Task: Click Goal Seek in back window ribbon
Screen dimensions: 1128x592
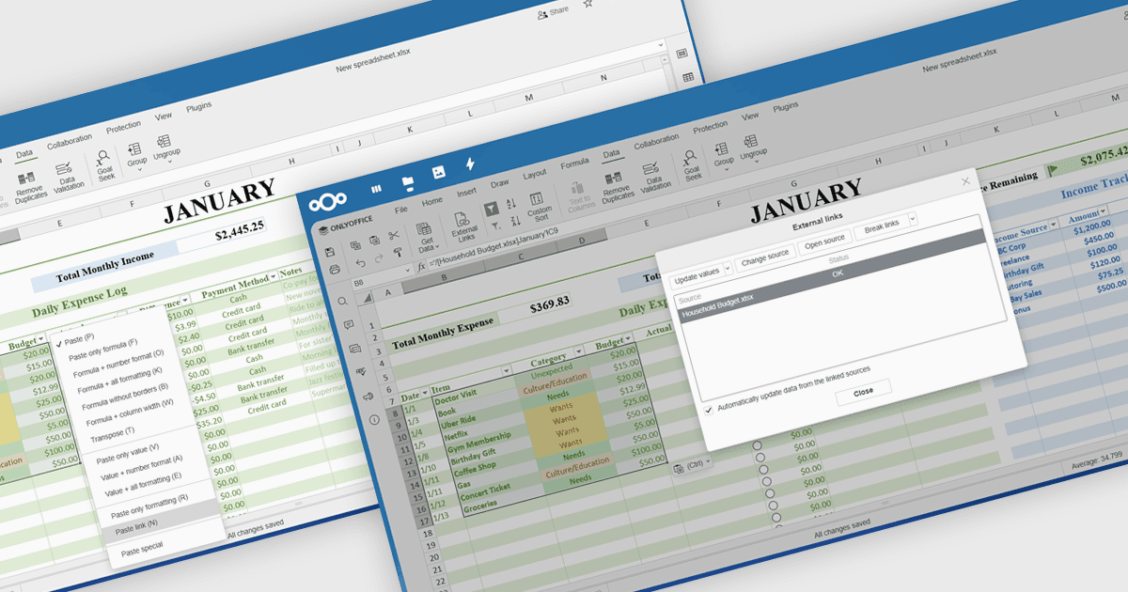Action: [105, 165]
